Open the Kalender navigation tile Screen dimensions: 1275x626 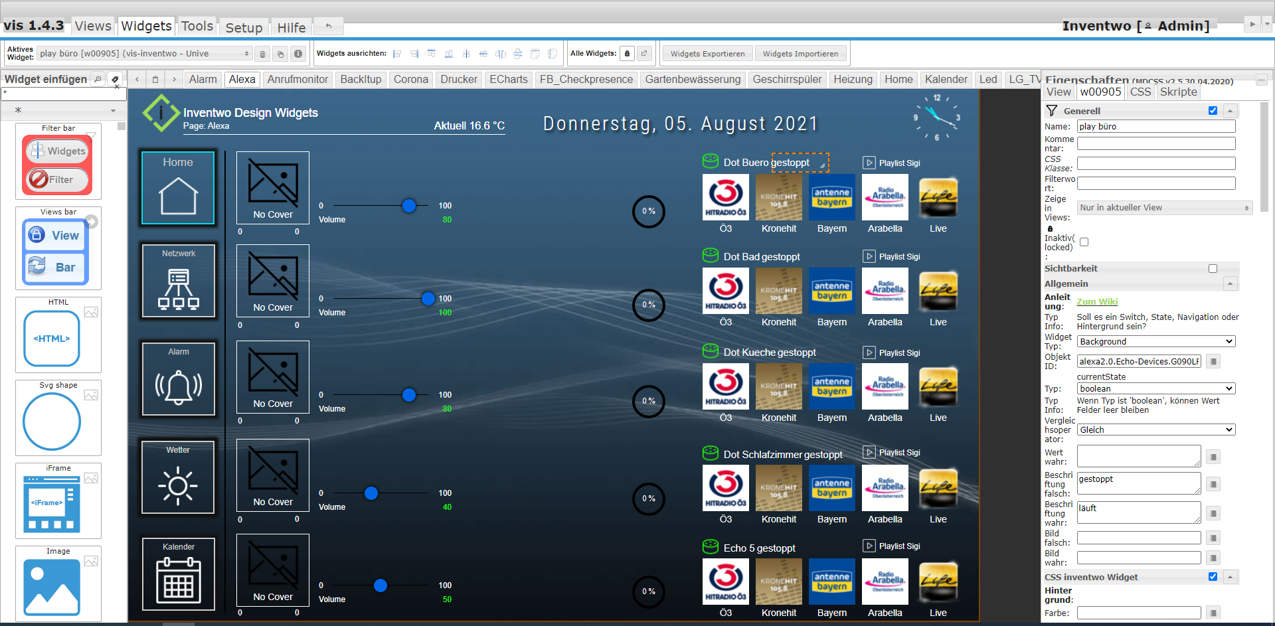179,574
